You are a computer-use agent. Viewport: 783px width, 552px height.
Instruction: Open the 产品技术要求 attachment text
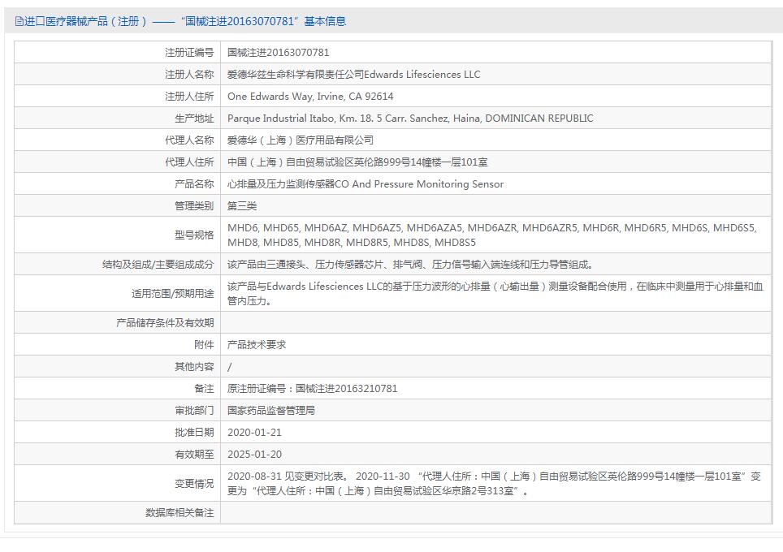tap(257, 345)
